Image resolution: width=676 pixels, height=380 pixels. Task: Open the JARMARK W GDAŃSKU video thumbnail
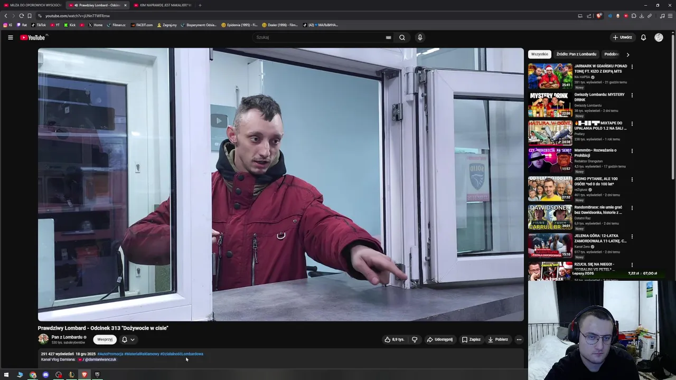point(550,76)
